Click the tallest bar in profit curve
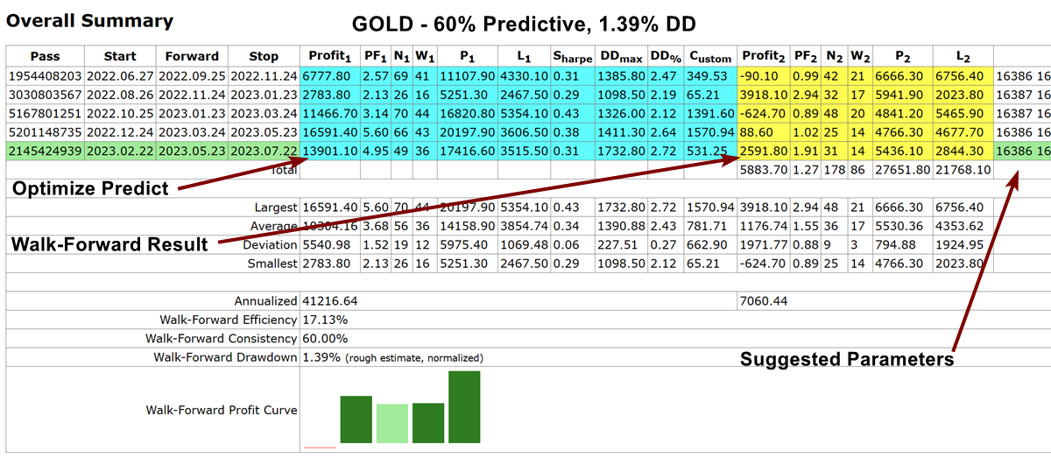This screenshot has width=1051, height=458. 464,407
